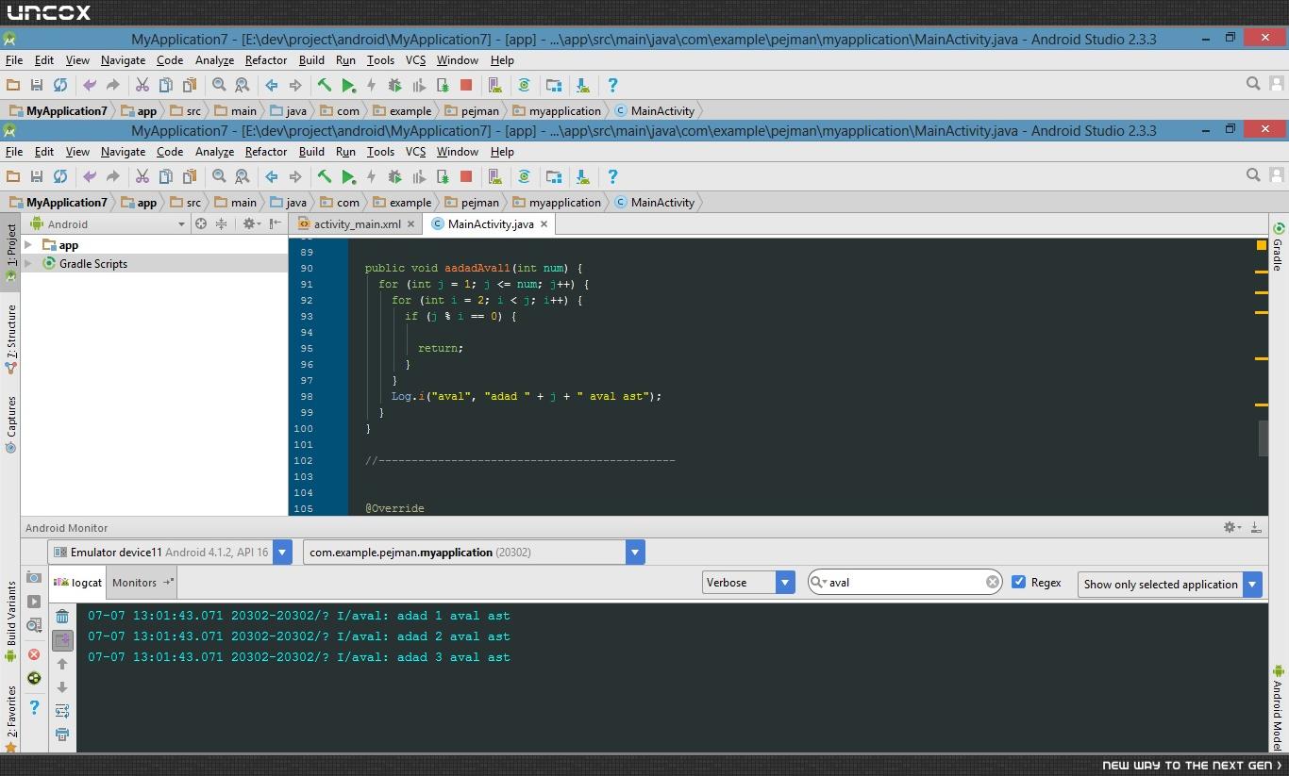Click Help question mark in lower main toolbar

point(612,176)
